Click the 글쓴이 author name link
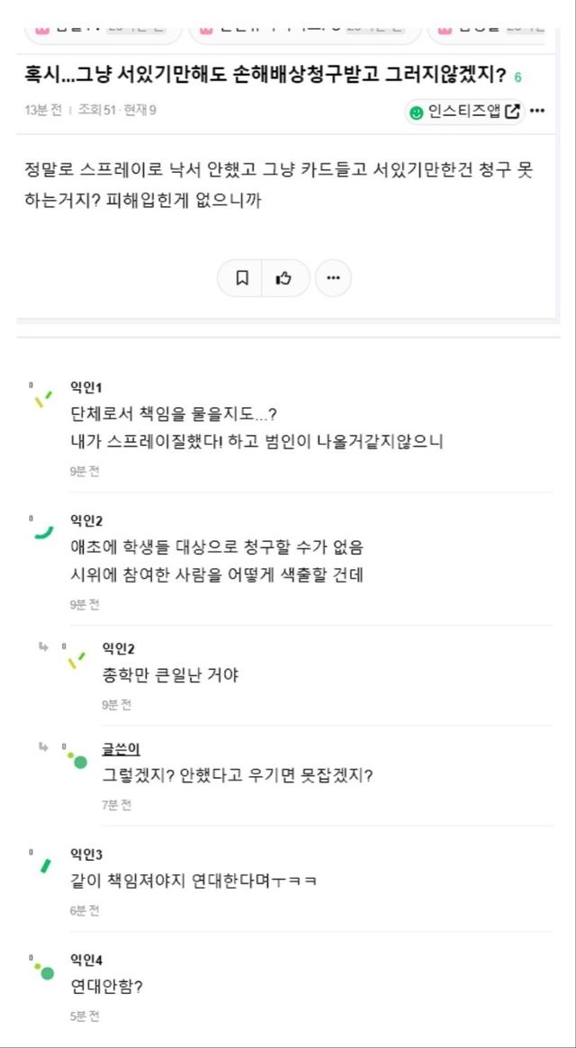This screenshot has height=1048, width=576. click(121, 749)
